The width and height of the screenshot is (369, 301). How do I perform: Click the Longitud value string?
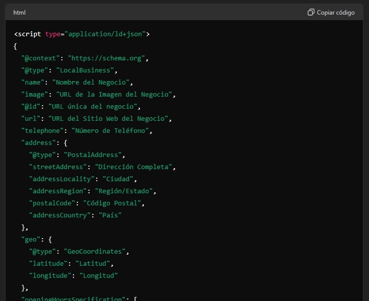[98, 276]
